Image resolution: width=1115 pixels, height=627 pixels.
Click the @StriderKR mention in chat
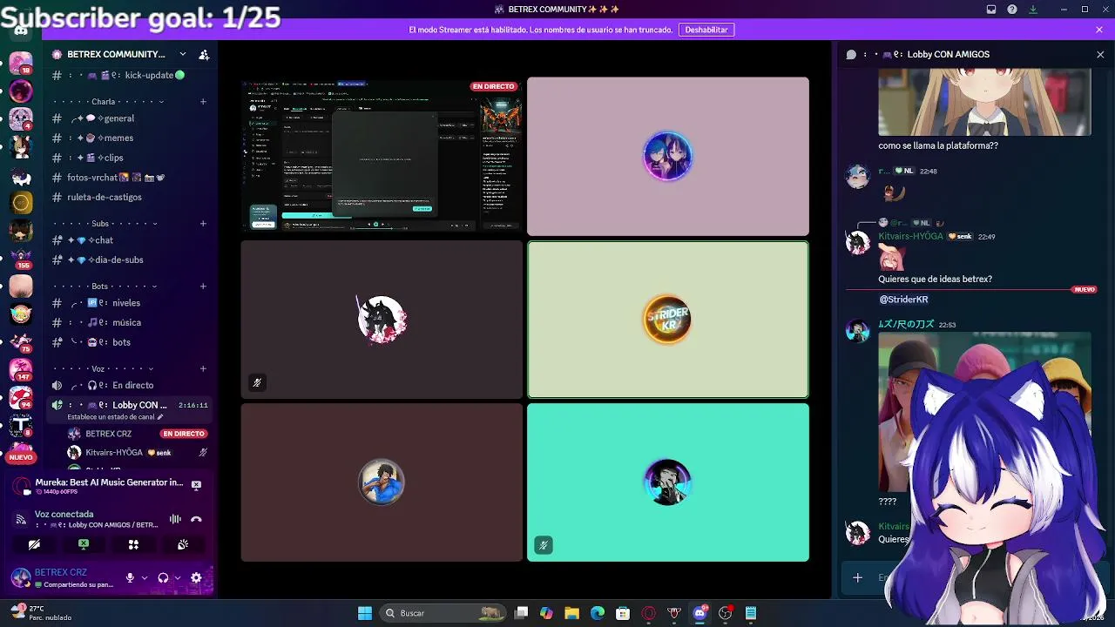[903, 300]
